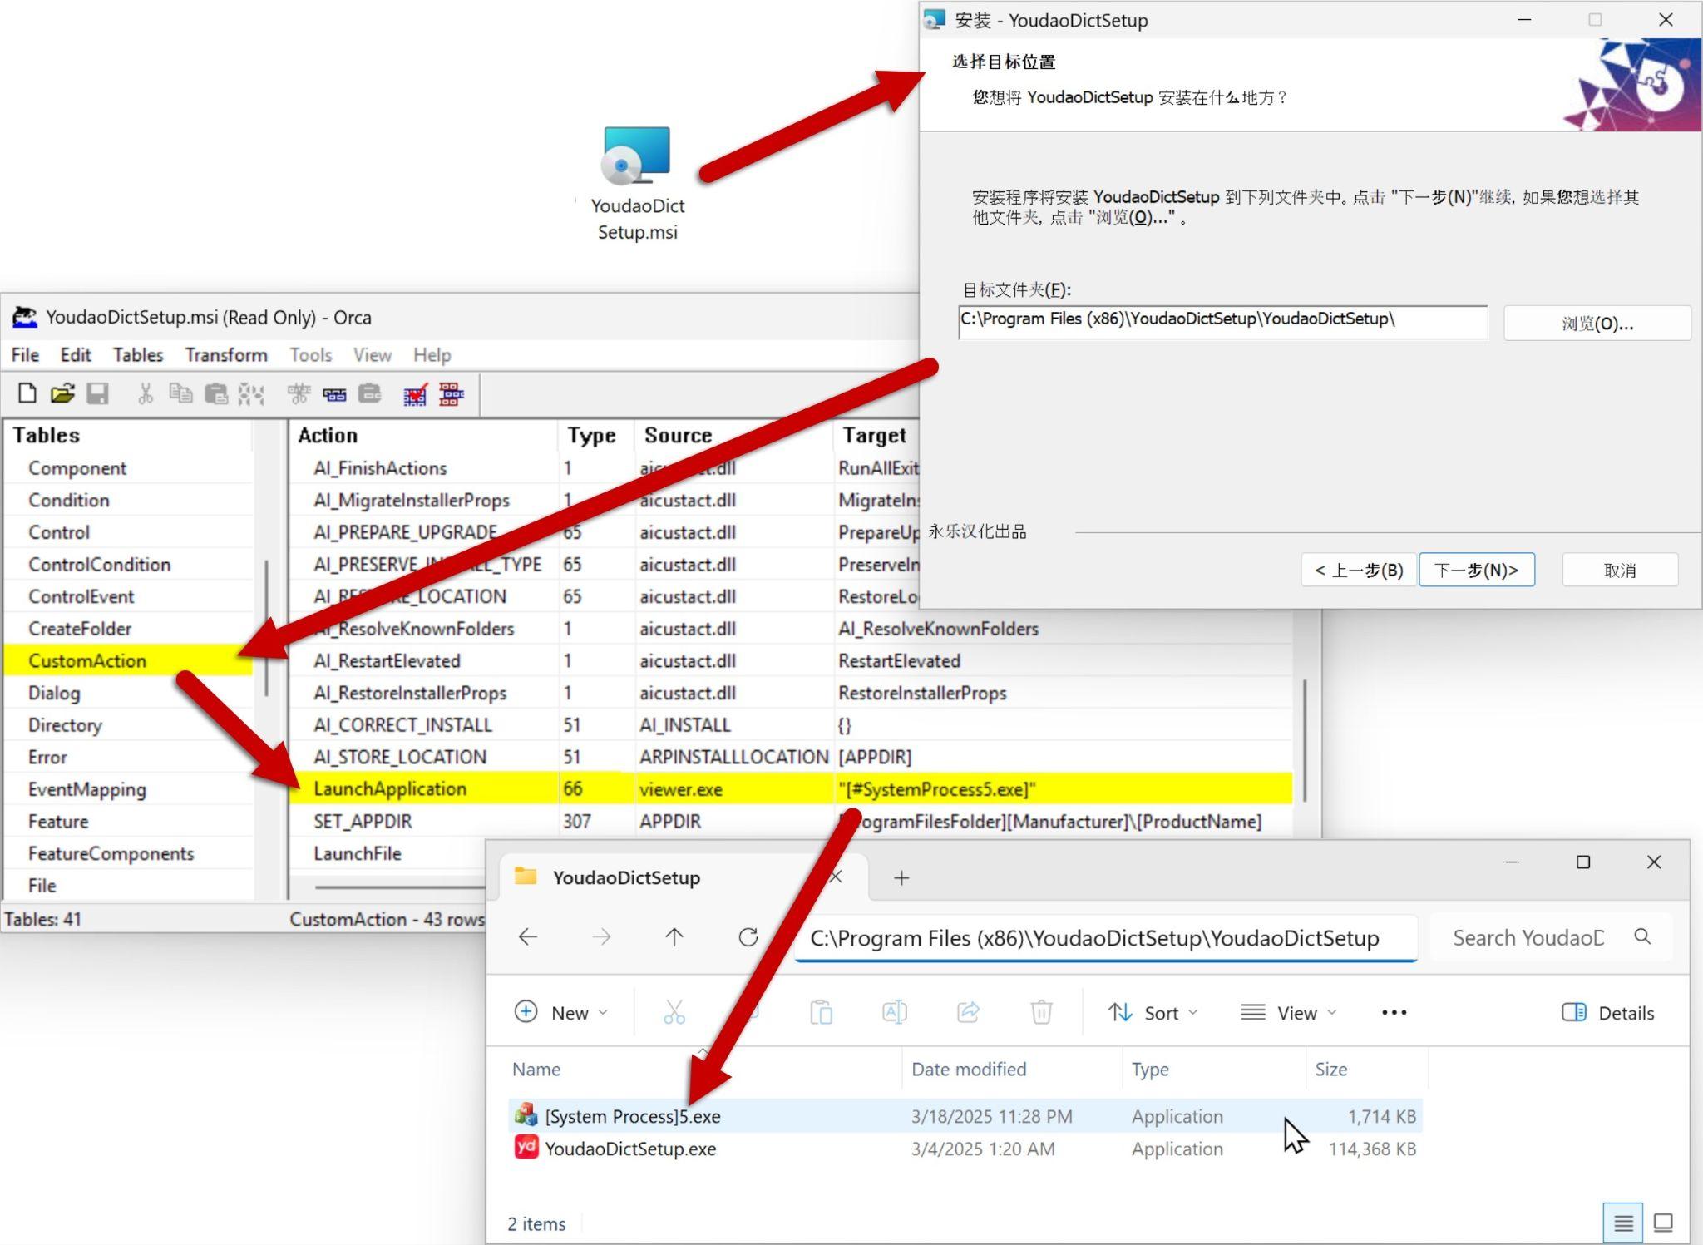Click the 下一步(N) button in the installer

[x=1478, y=570]
